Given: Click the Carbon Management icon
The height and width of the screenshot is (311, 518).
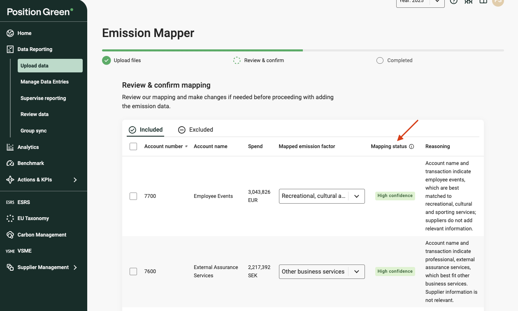Looking at the screenshot, I should [x=10, y=235].
